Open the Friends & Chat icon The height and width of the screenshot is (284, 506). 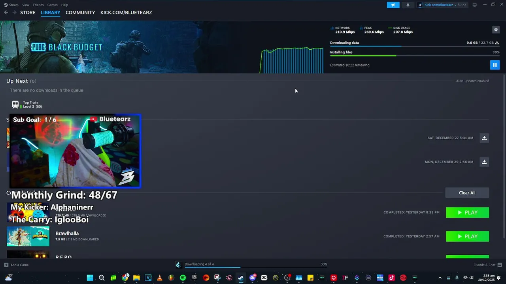pos(500,265)
